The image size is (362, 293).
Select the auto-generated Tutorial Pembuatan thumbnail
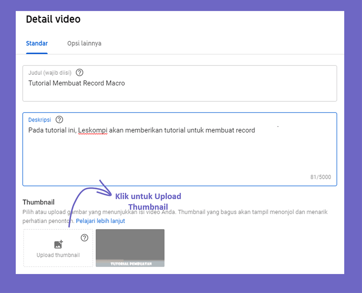coord(130,248)
